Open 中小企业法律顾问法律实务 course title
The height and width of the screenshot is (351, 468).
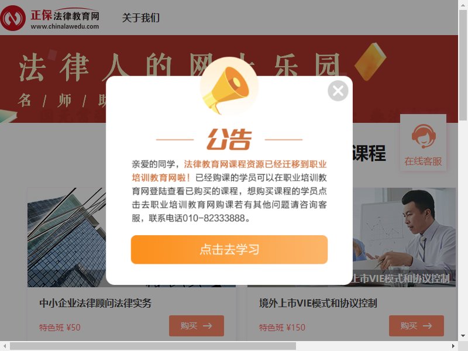[x=95, y=303]
